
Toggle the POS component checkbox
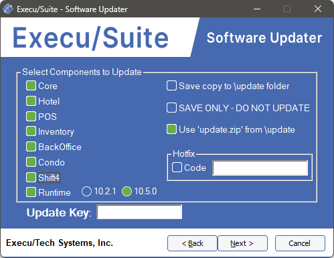(31, 117)
